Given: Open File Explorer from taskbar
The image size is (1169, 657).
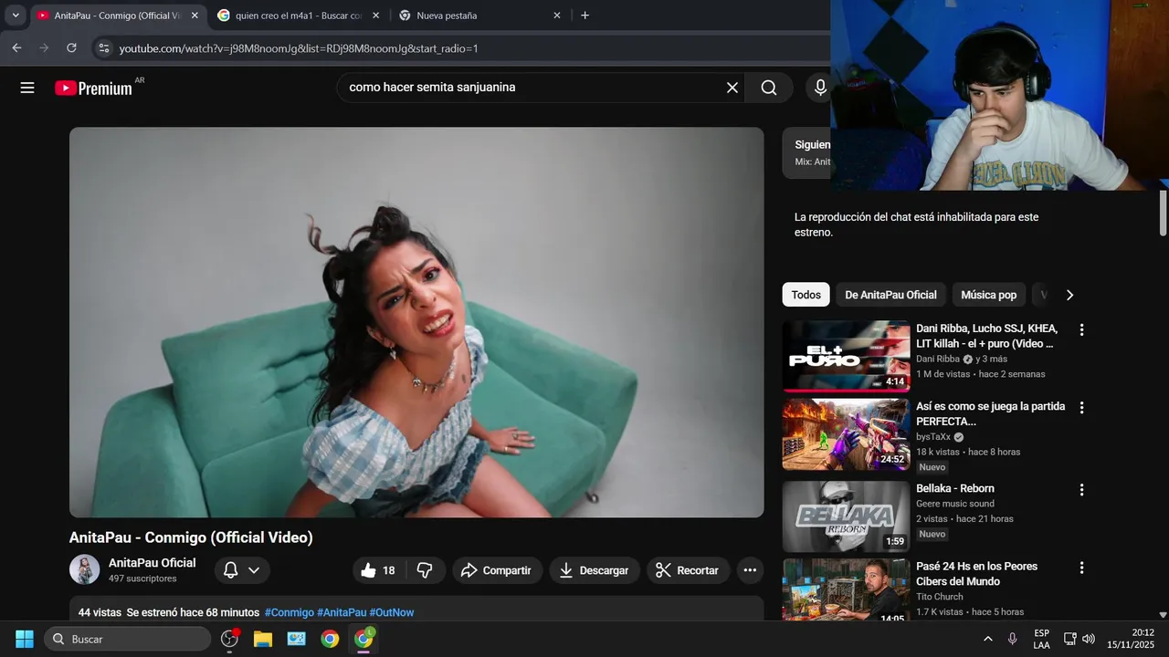Looking at the screenshot, I should pos(263,639).
